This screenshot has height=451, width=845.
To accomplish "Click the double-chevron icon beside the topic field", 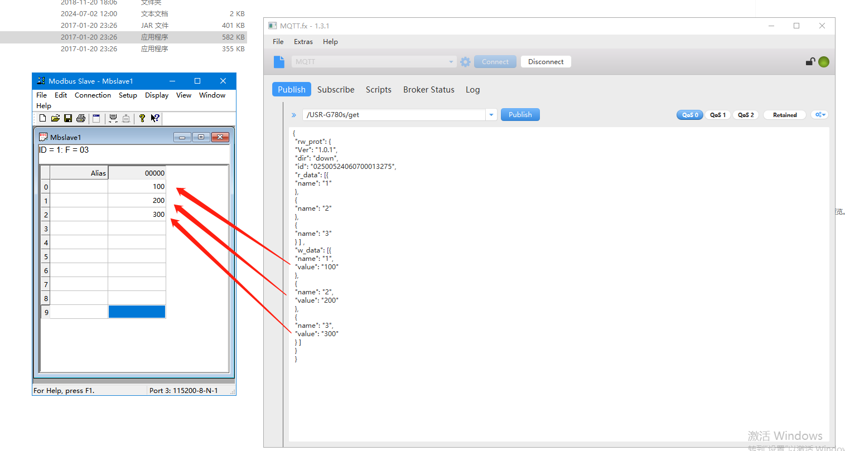I will point(294,115).
